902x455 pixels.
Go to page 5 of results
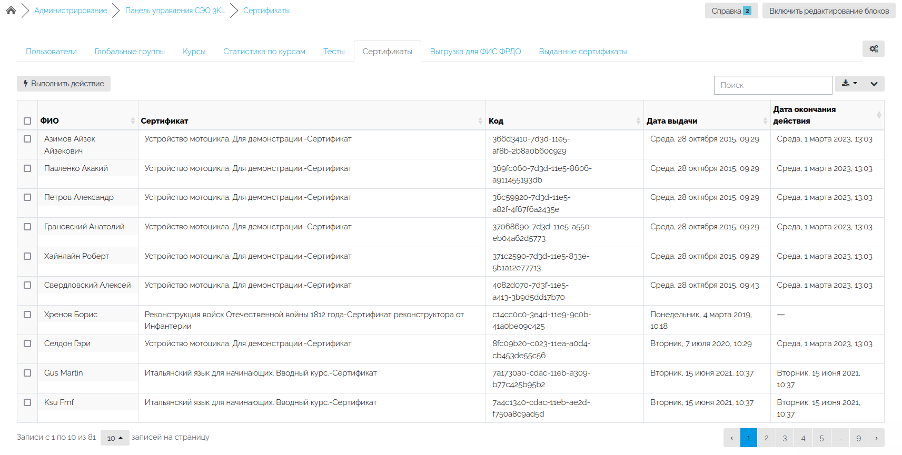coord(821,438)
